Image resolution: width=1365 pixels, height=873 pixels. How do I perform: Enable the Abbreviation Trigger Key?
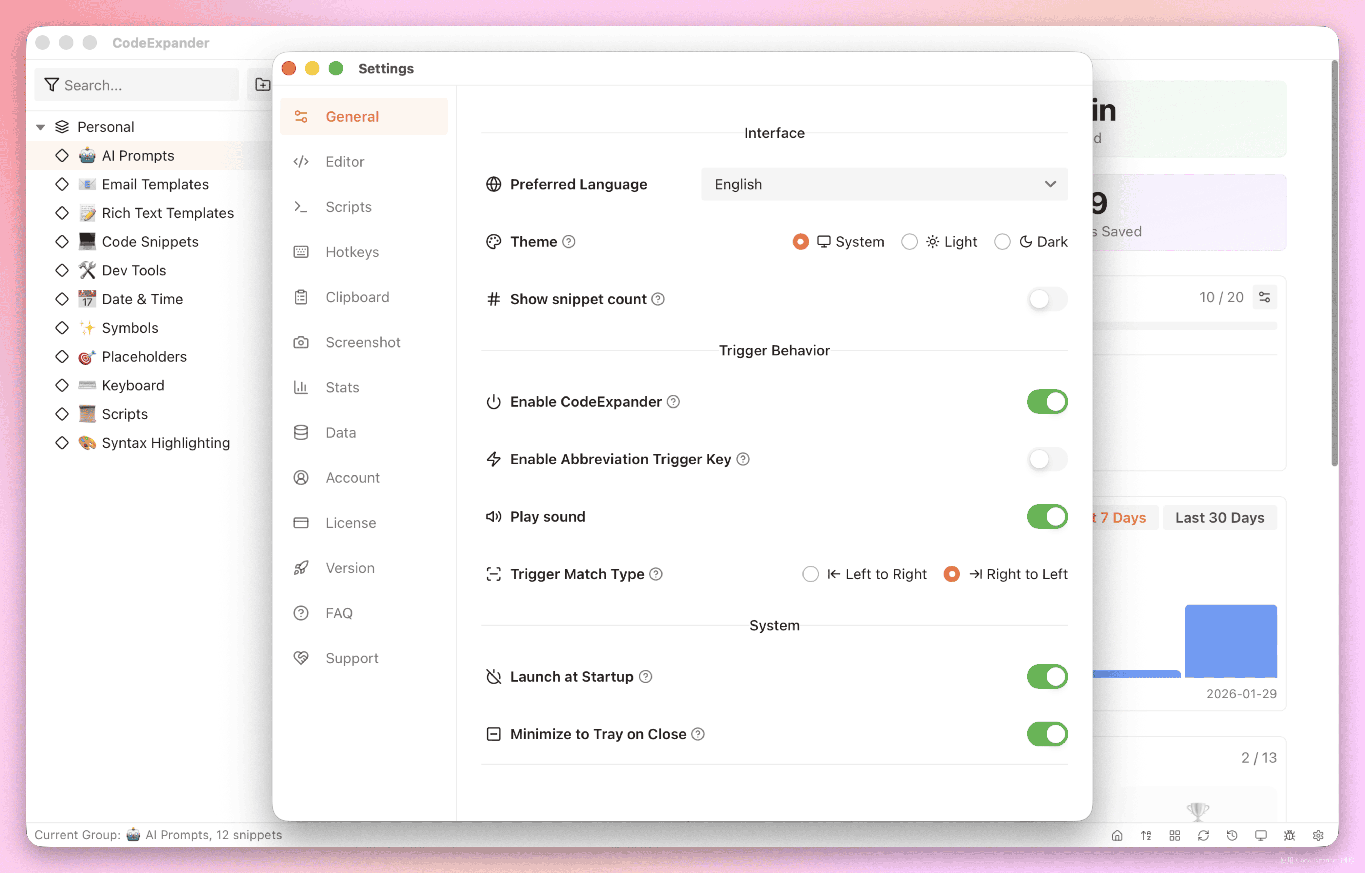pos(1046,459)
